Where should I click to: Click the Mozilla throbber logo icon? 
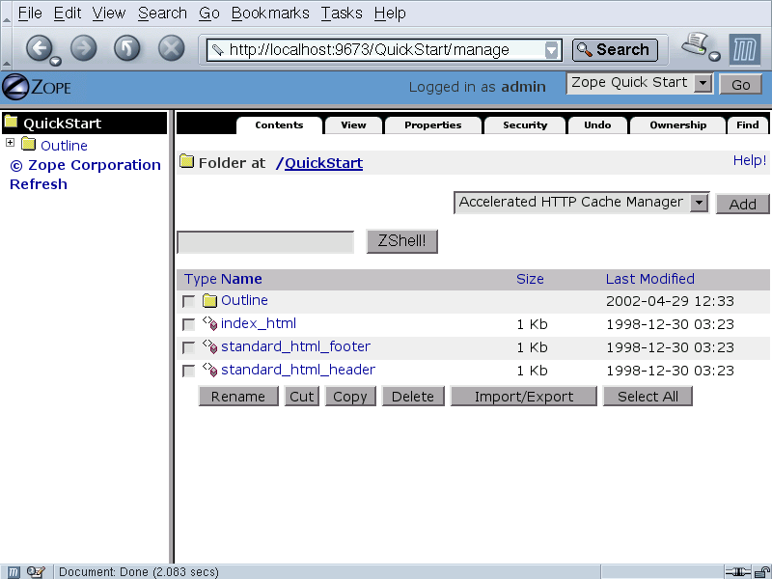pos(744,49)
